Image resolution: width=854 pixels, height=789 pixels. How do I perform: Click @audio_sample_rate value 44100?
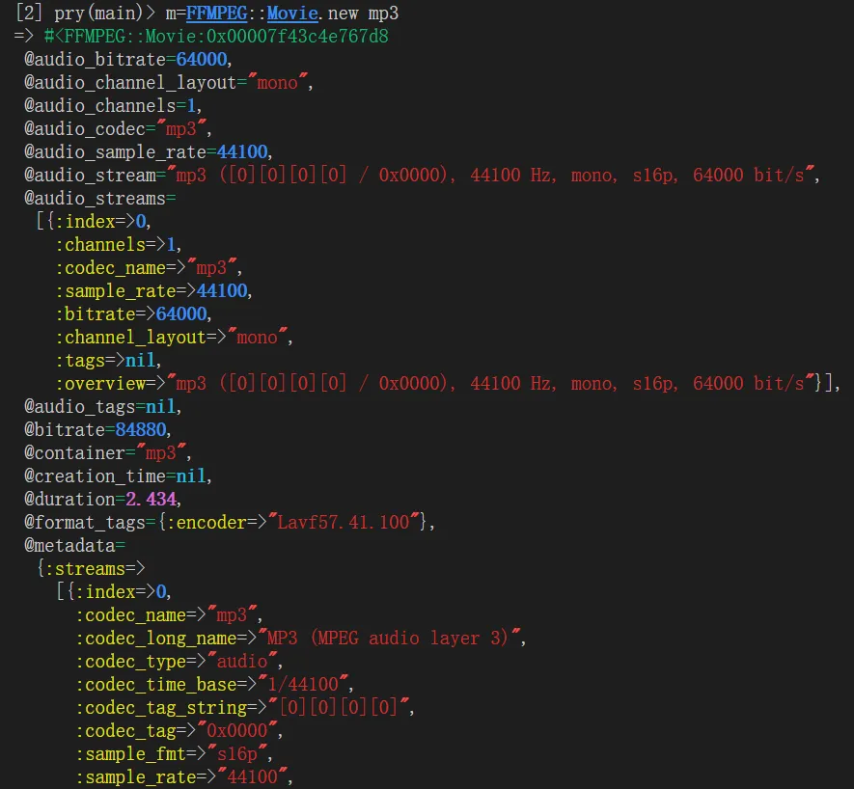click(242, 151)
